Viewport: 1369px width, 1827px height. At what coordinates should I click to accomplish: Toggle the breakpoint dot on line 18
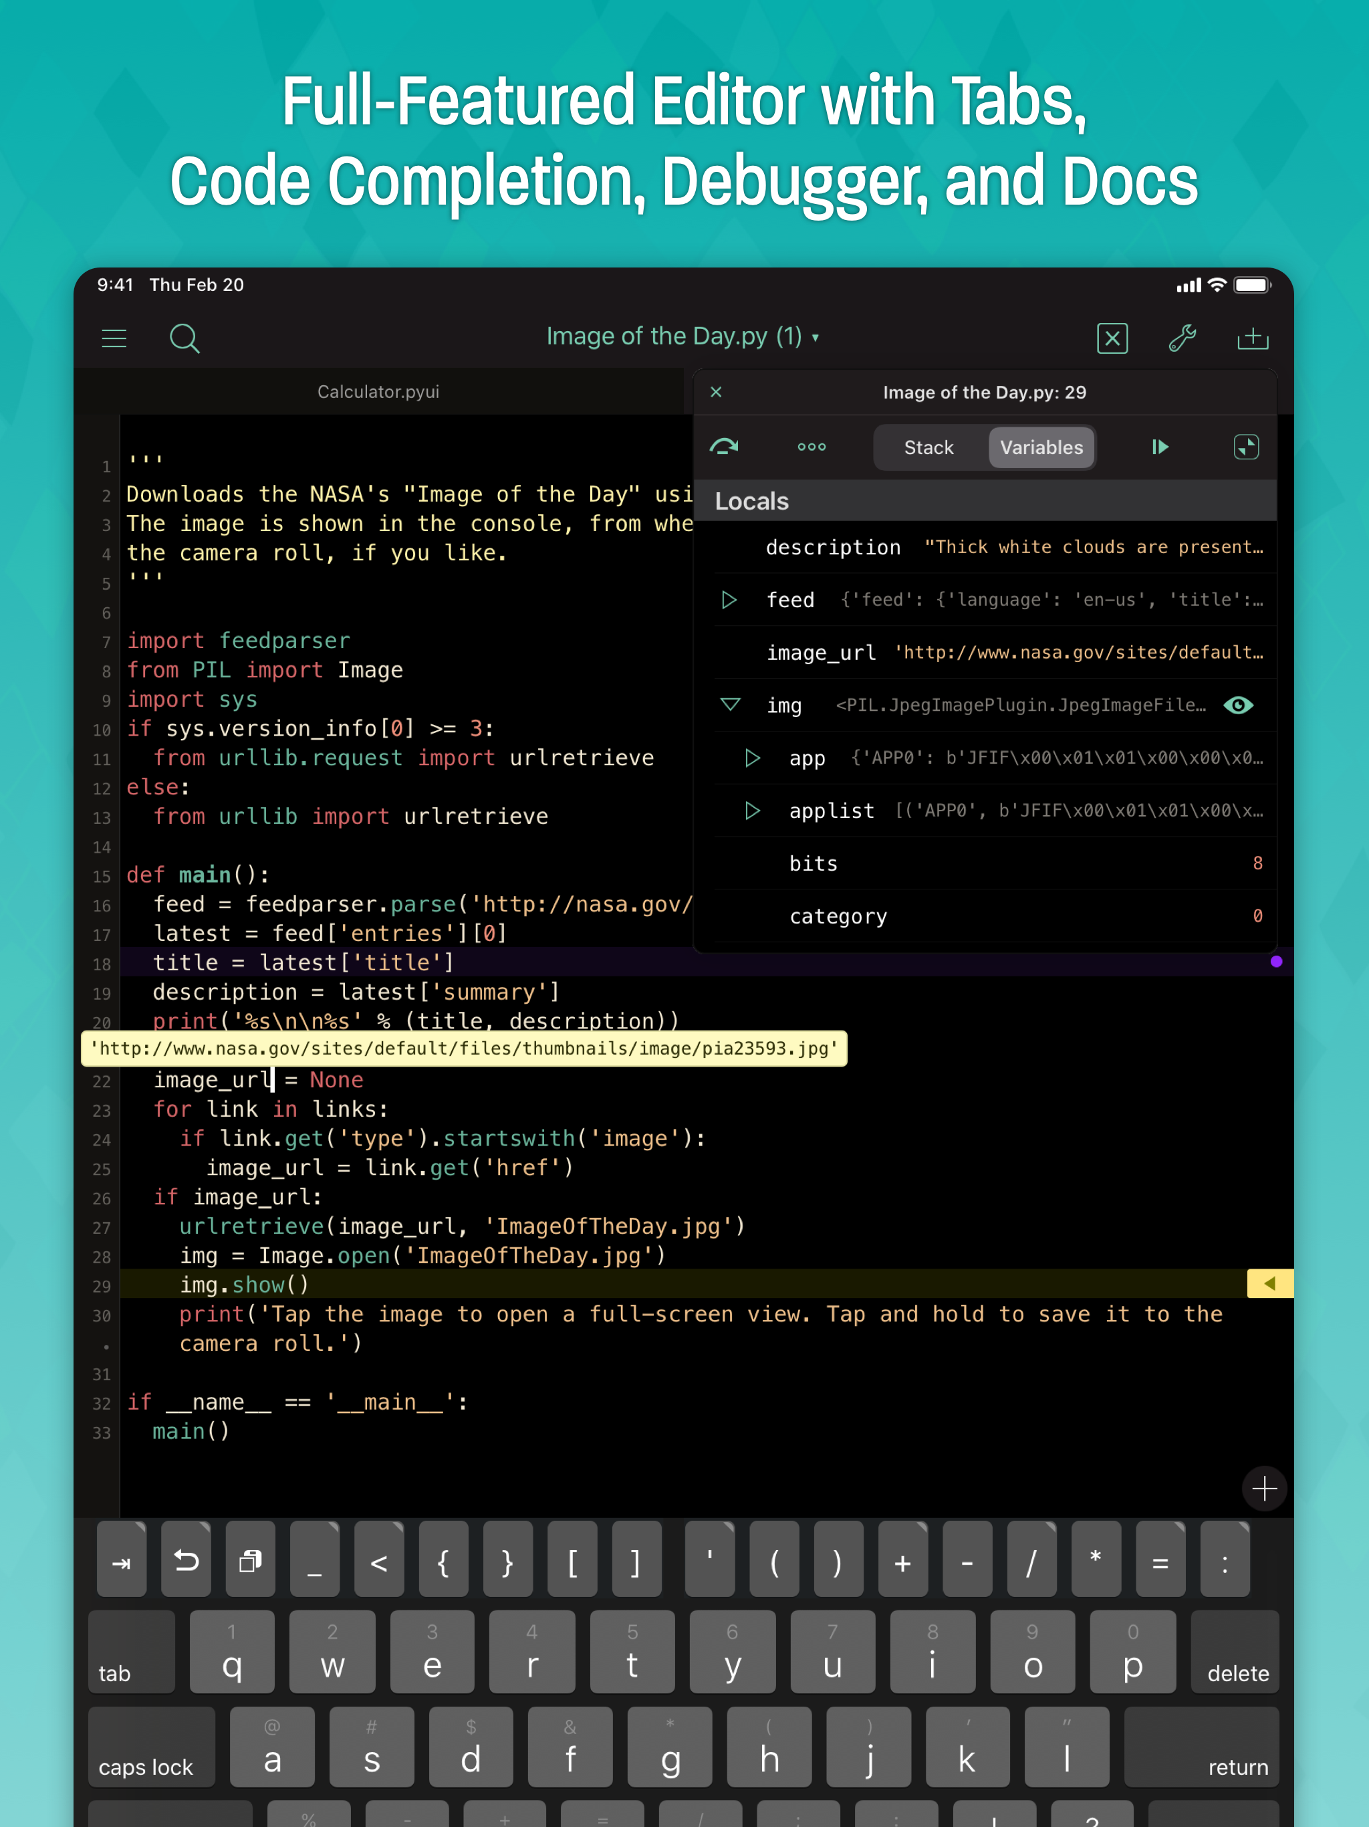pos(1277,962)
